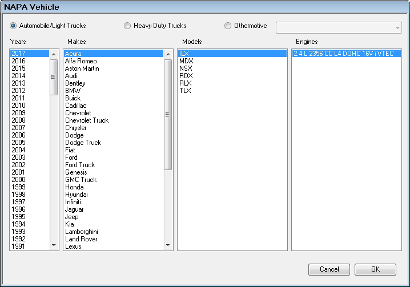
Task: Pick the TLX model
Action: click(186, 91)
